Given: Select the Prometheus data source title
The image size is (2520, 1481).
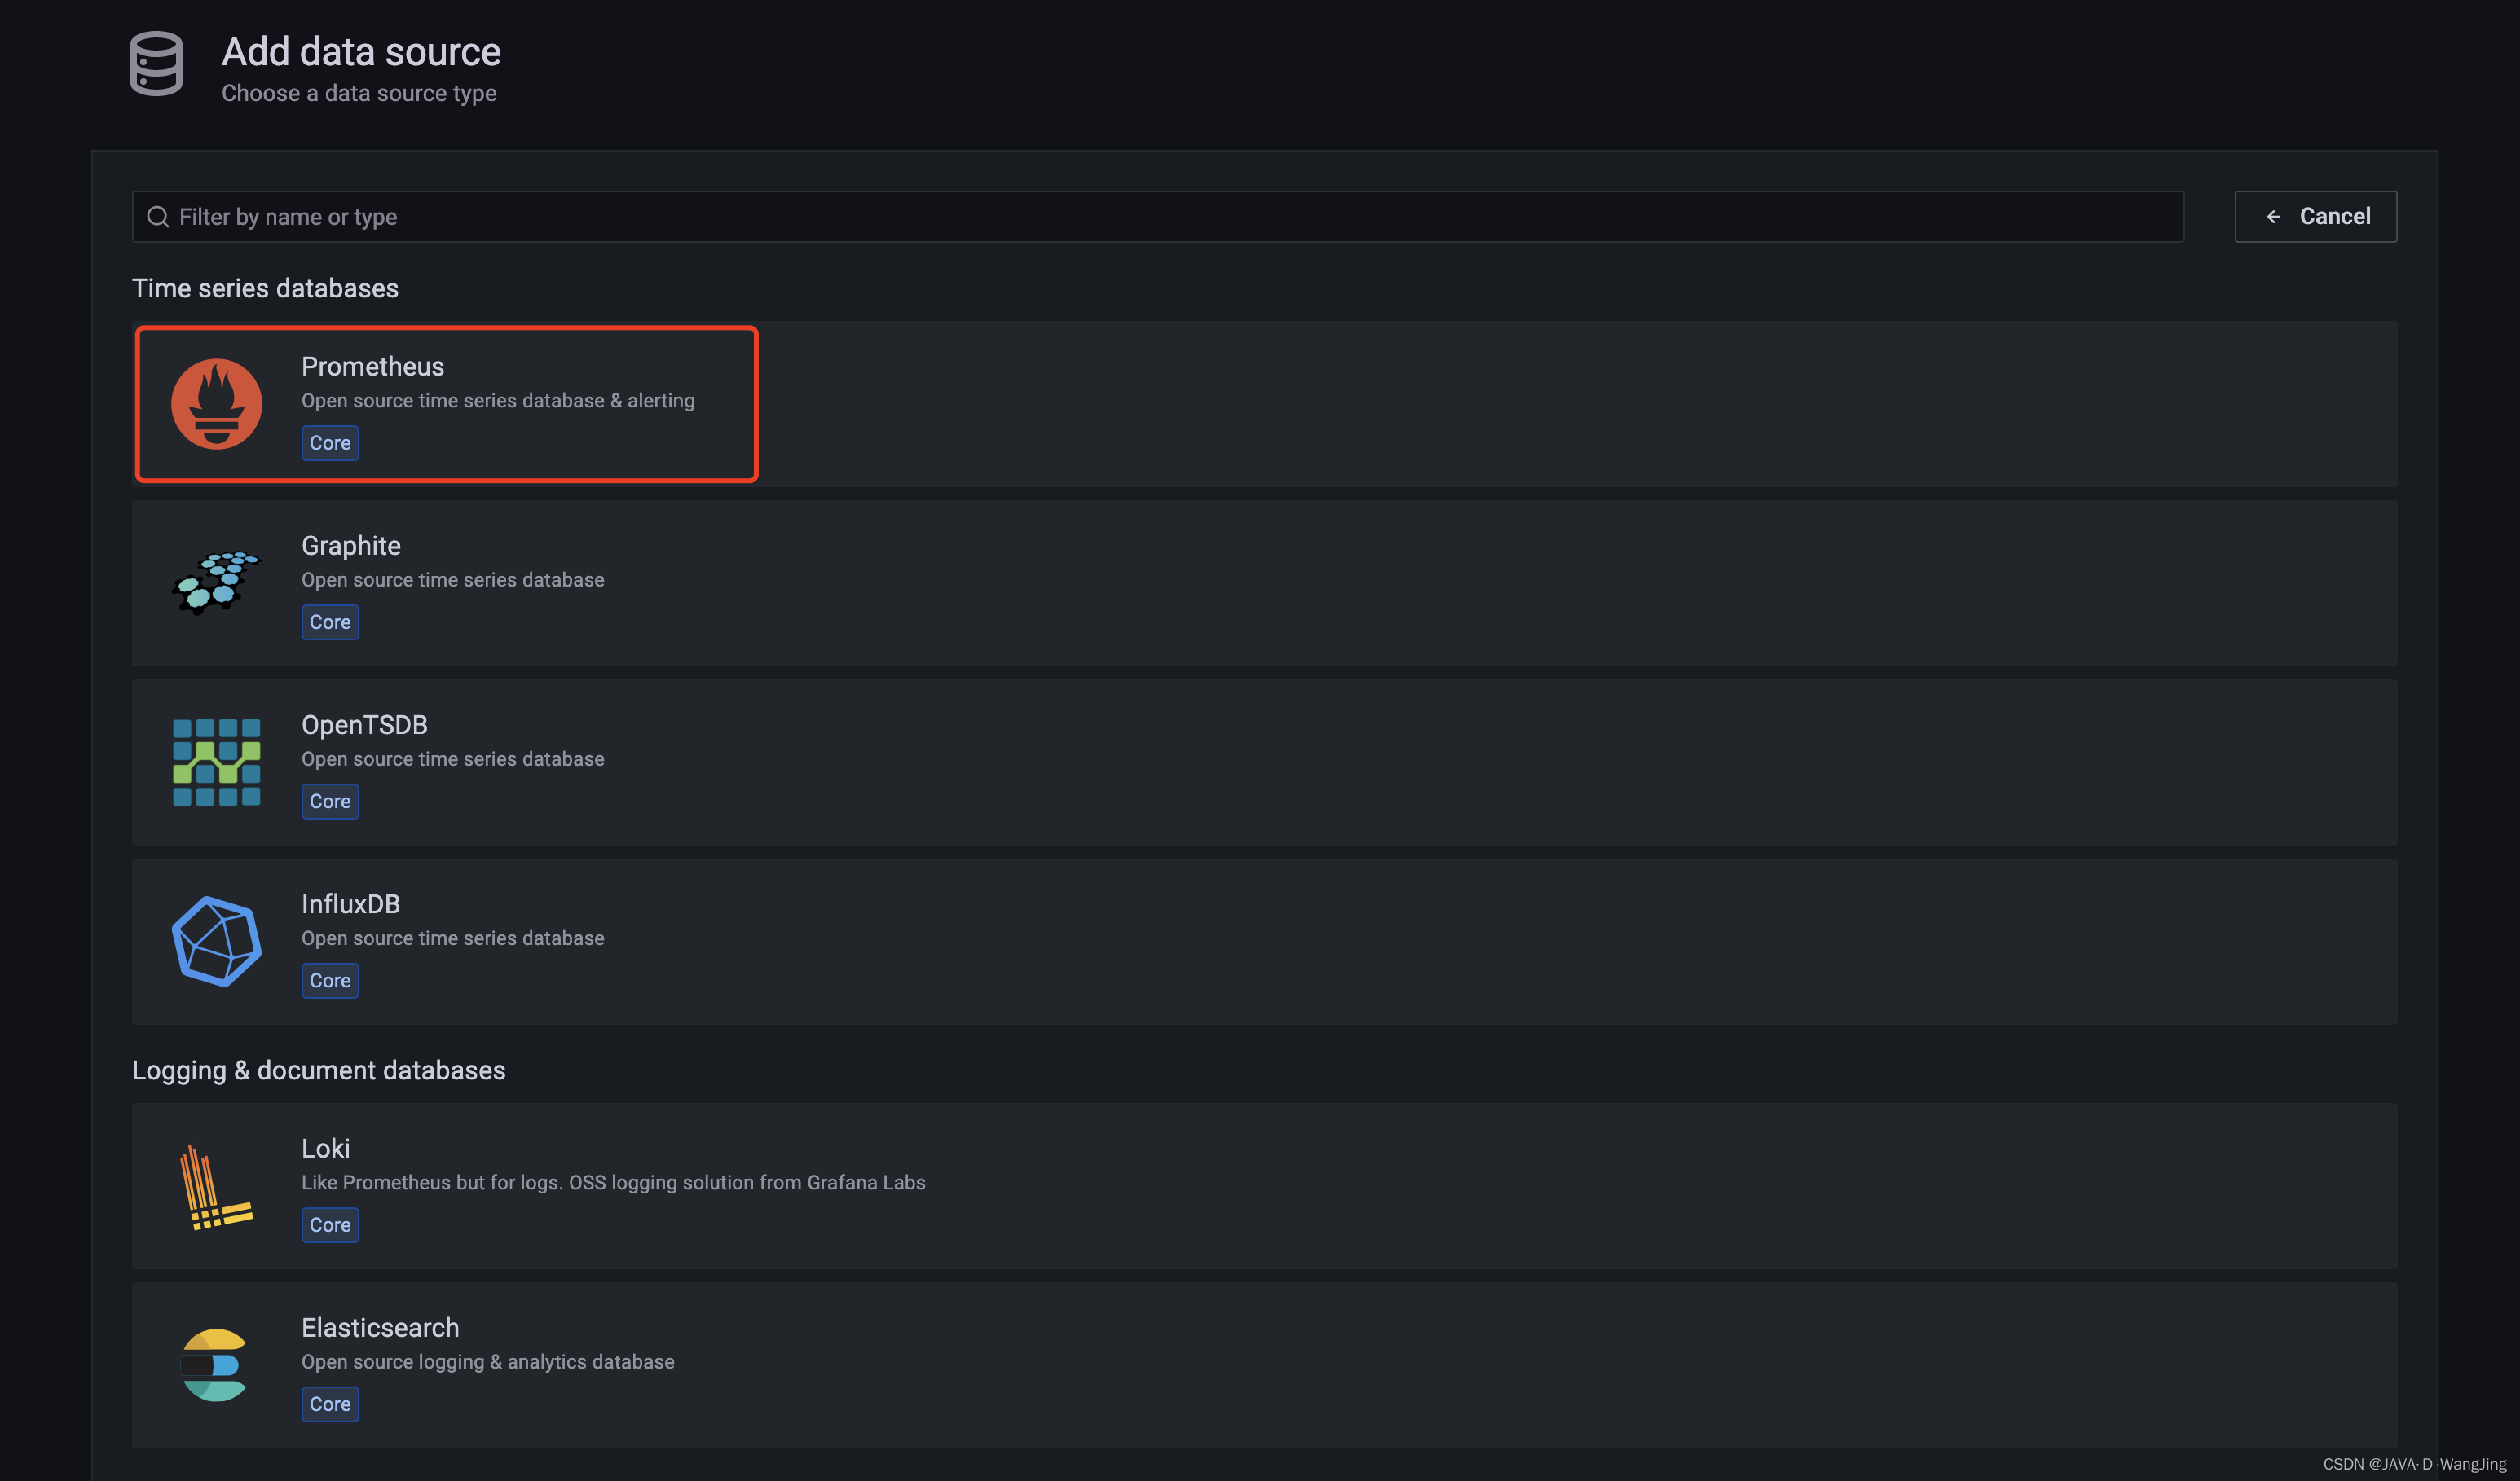Looking at the screenshot, I should point(372,367).
